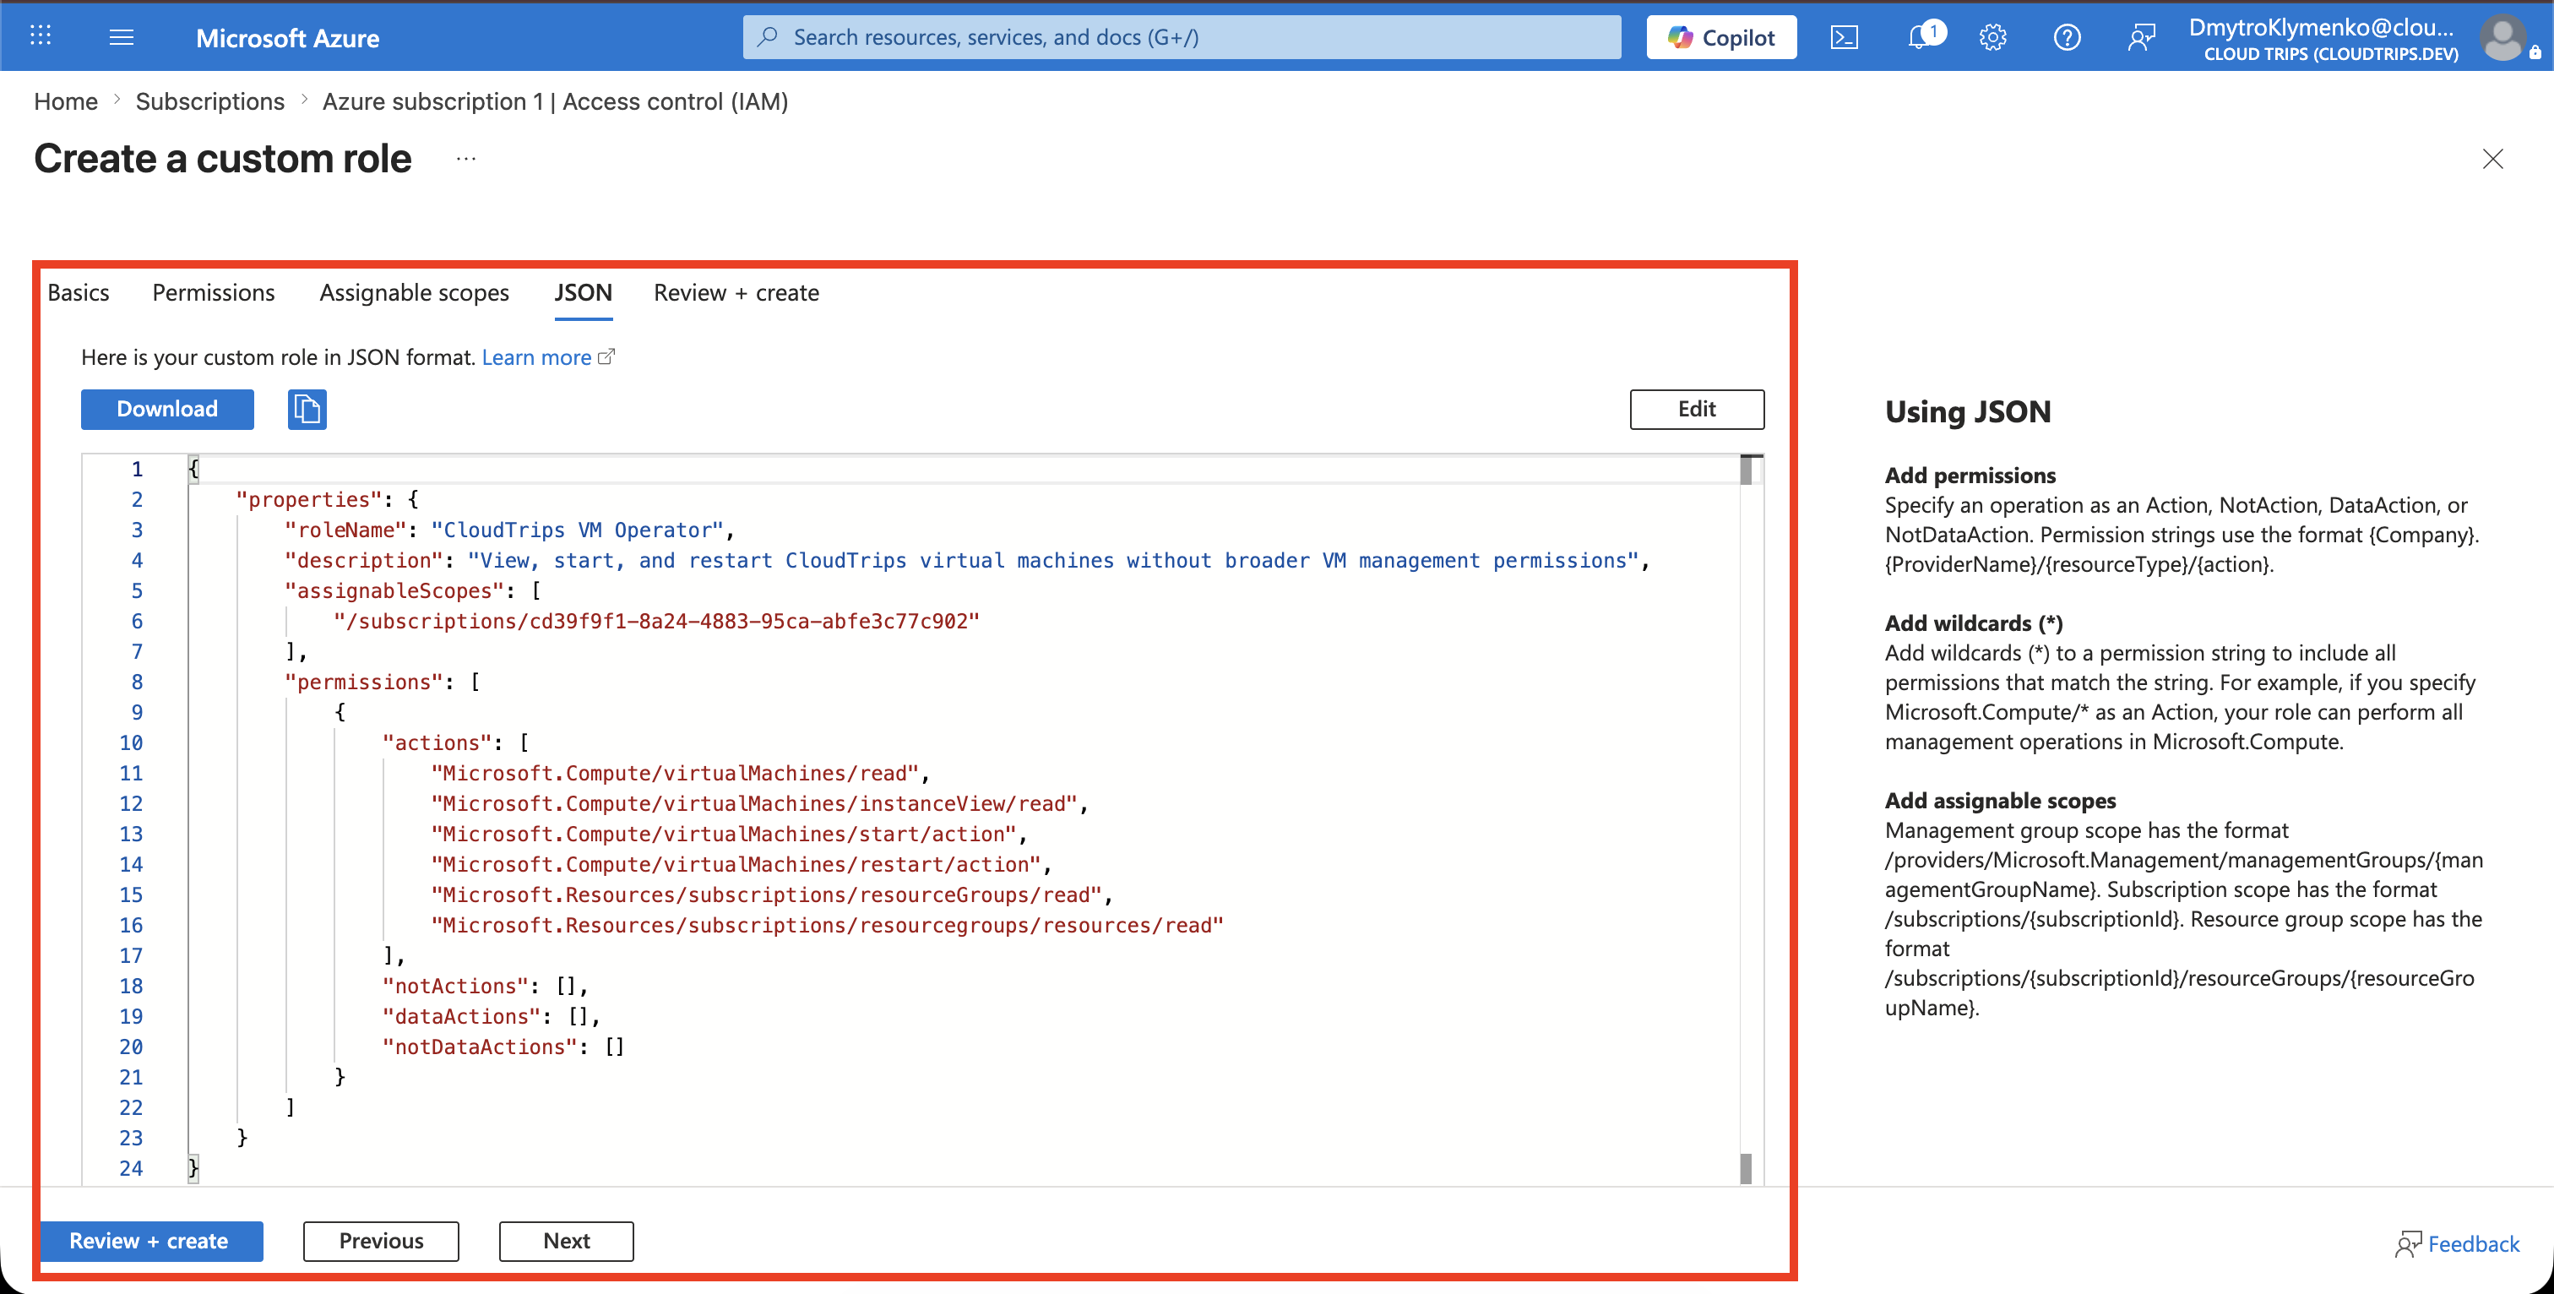The image size is (2554, 1294).
Task: Click the virtualMachines/start/action line
Action: 729,834
